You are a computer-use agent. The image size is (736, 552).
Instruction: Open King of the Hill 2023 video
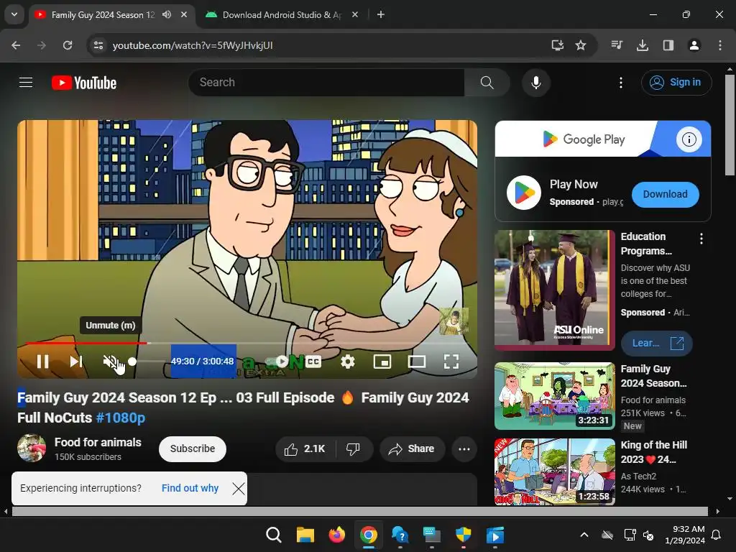pos(555,471)
